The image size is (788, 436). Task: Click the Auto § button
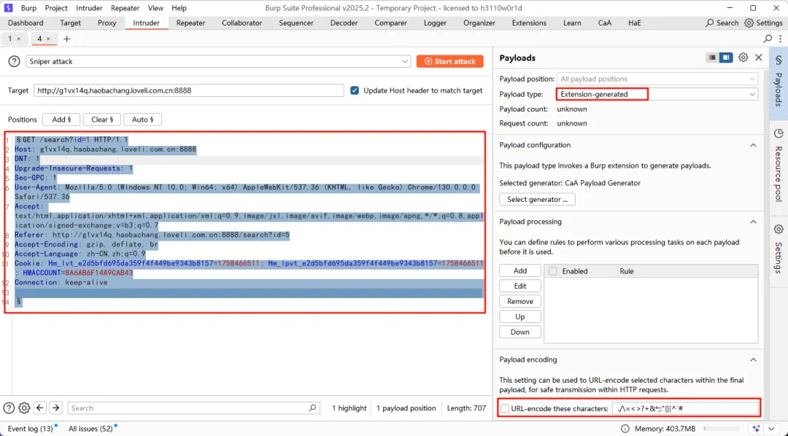click(x=142, y=120)
